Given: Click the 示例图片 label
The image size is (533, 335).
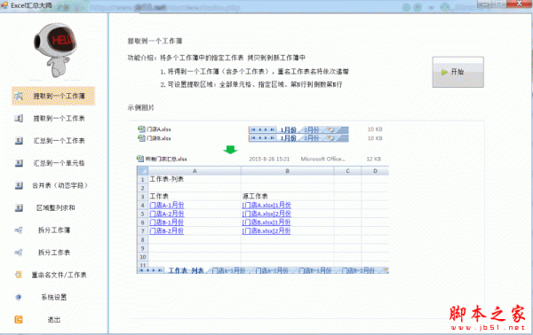Looking at the screenshot, I should (x=140, y=107).
